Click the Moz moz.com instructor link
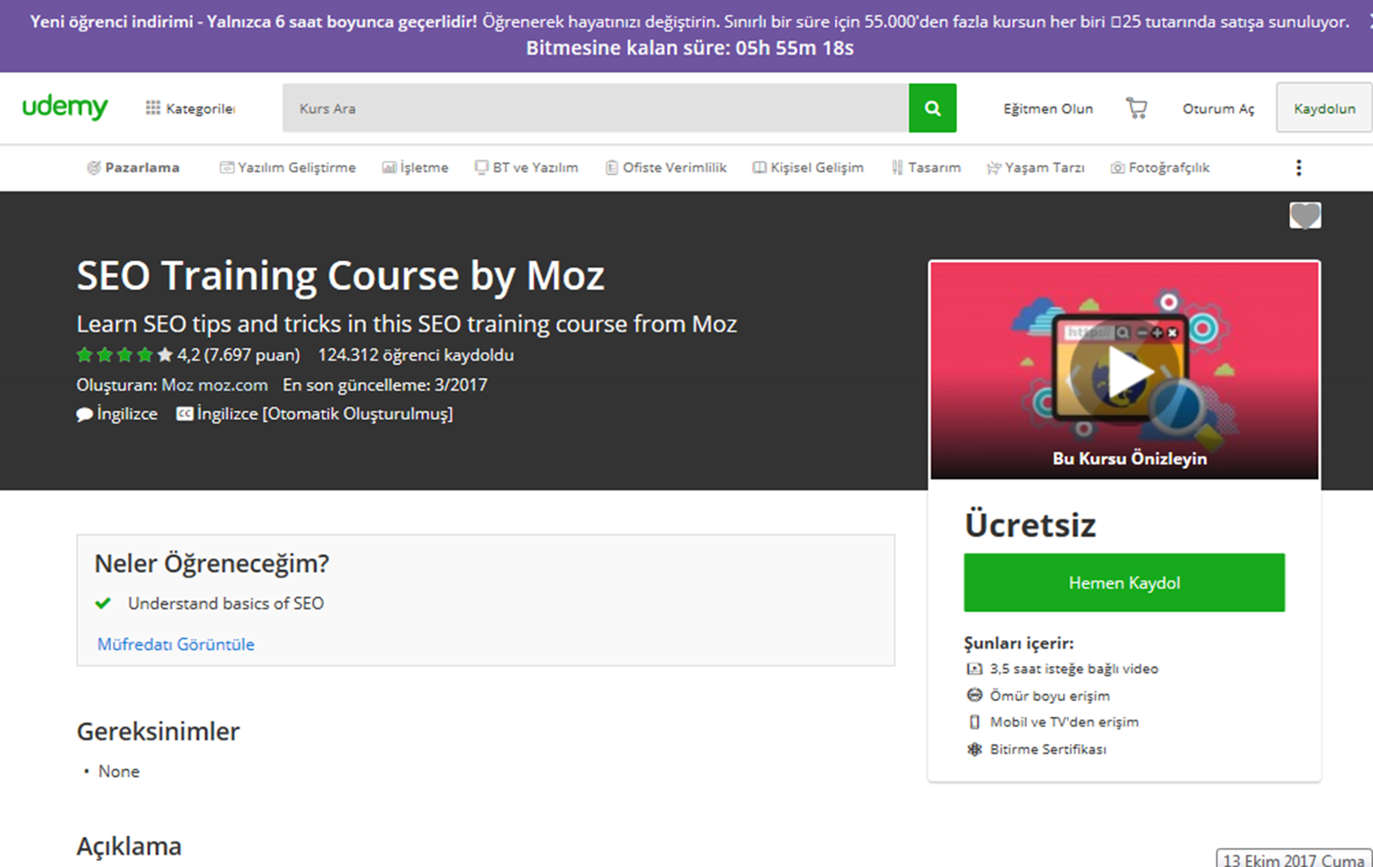The height and width of the screenshot is (867, 1373). pos(215,385)
